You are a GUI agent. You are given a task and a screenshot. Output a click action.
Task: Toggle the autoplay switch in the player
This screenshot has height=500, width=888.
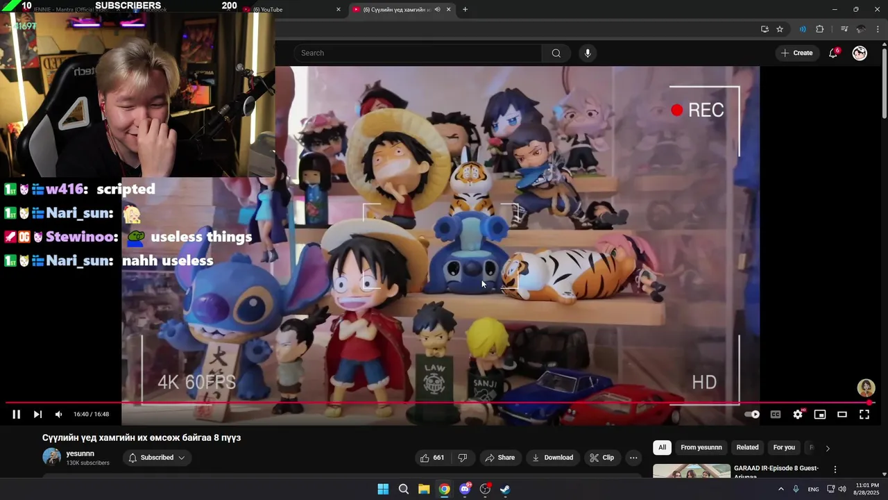[x=752, y=415]
